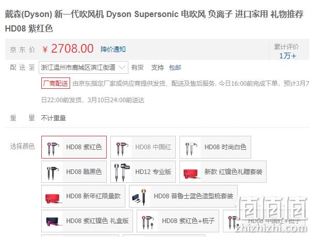Choose the HD08 中国红 variant
Image resolution: width=312 pixels, height=237 pixels.
pos(143,147)
